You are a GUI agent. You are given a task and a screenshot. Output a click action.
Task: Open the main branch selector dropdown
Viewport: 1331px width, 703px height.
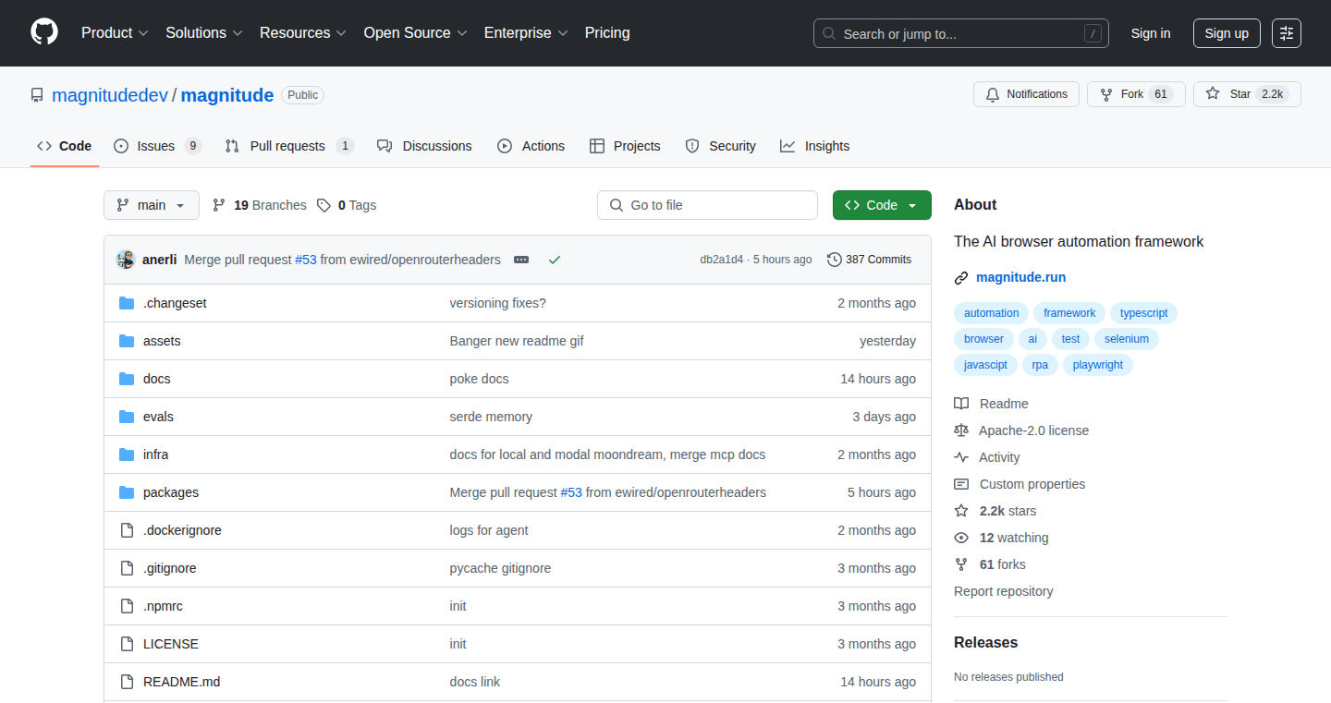pos(152,205)
